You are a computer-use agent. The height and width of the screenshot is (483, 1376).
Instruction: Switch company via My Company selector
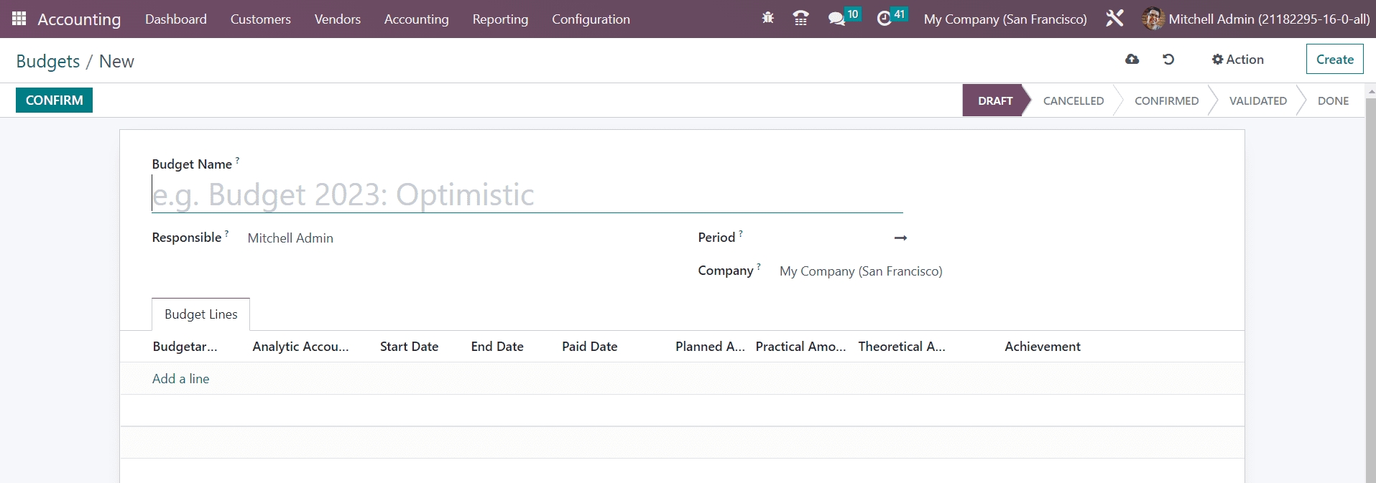(x=1005, y=19)
